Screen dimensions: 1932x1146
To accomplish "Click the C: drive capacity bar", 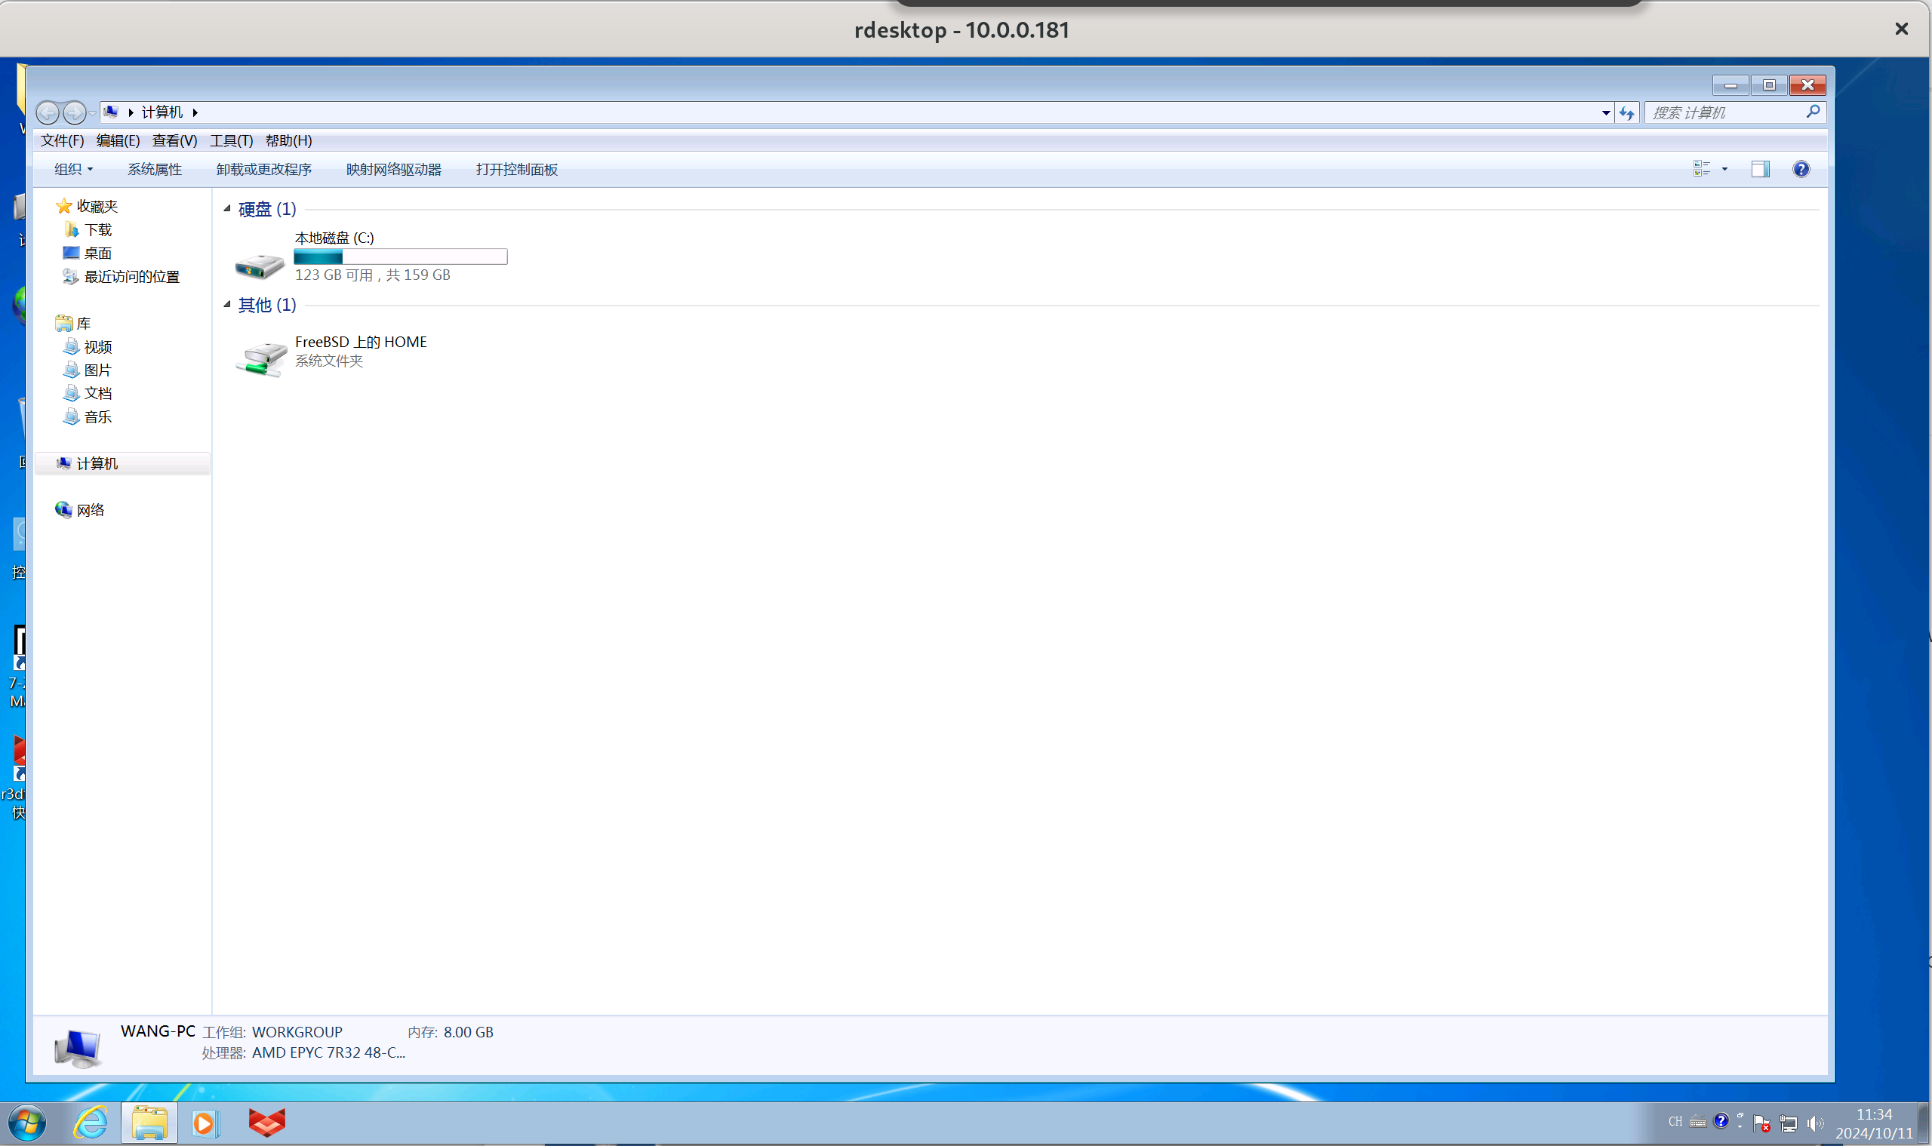I will click(400, 257).
